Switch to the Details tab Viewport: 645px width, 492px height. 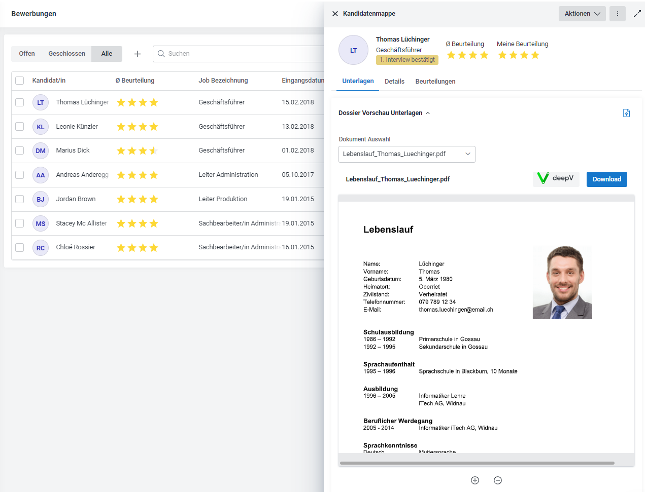click(394, 82)
